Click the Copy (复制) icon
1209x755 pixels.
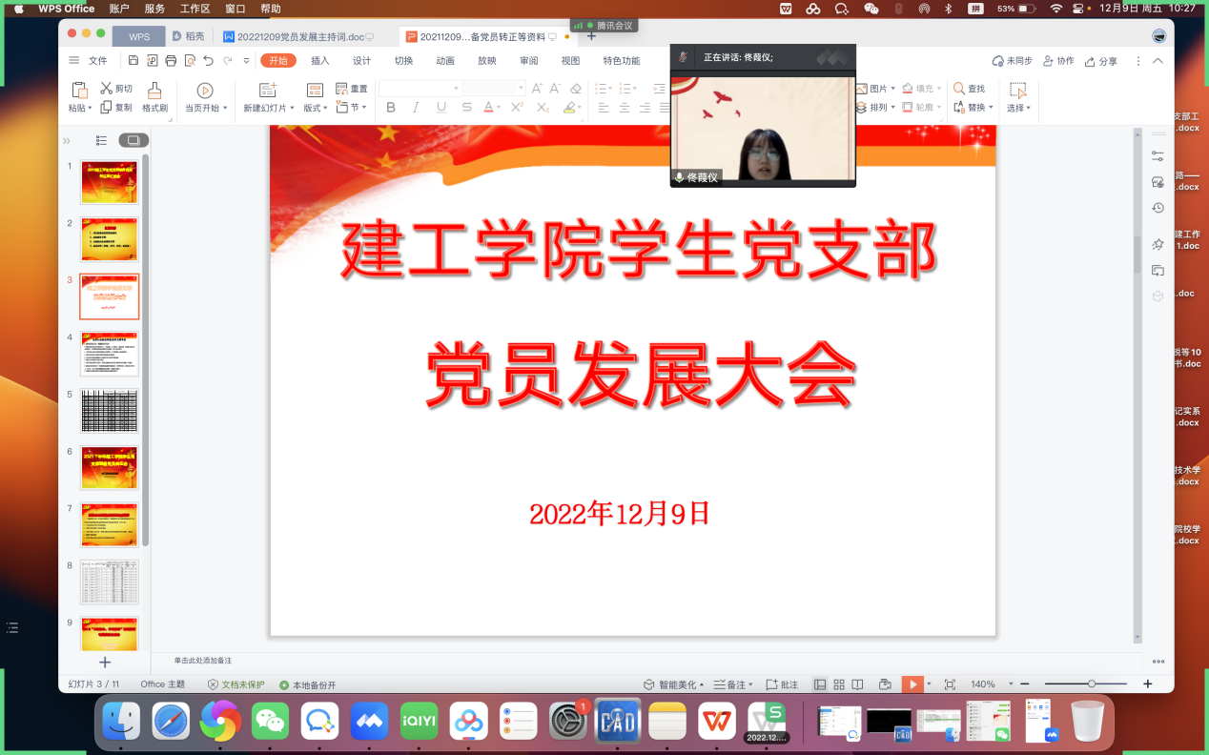point(107,108)
